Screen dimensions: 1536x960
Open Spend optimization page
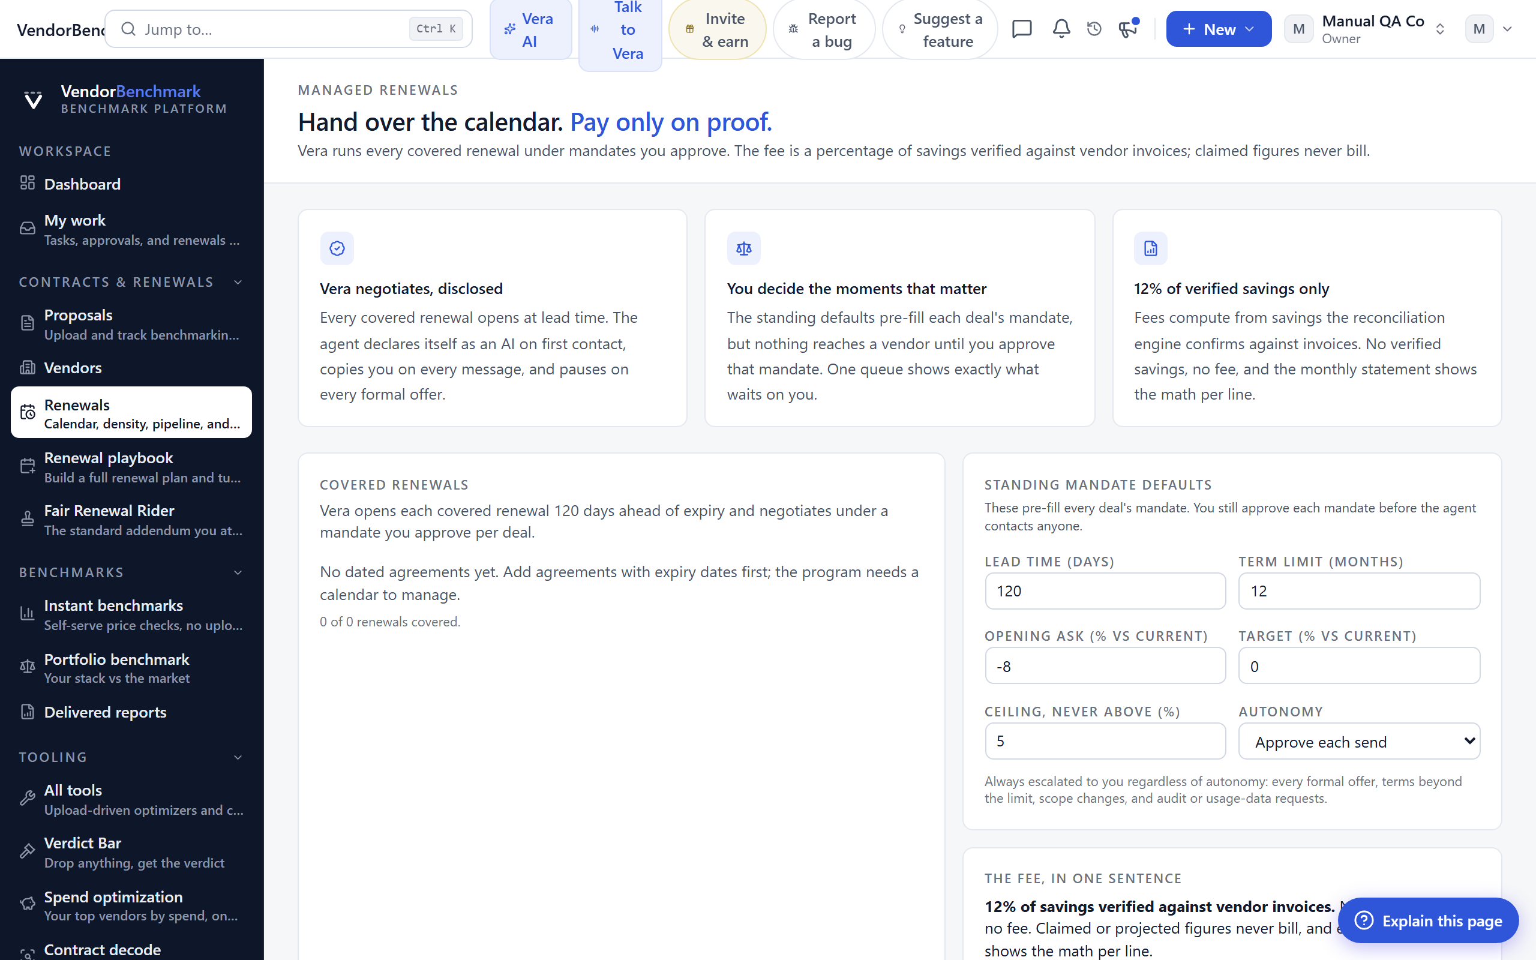coord(131,905)
